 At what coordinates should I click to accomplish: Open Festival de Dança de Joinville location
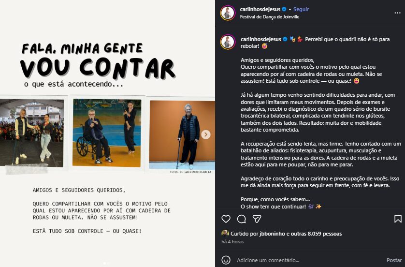[270, 17]
